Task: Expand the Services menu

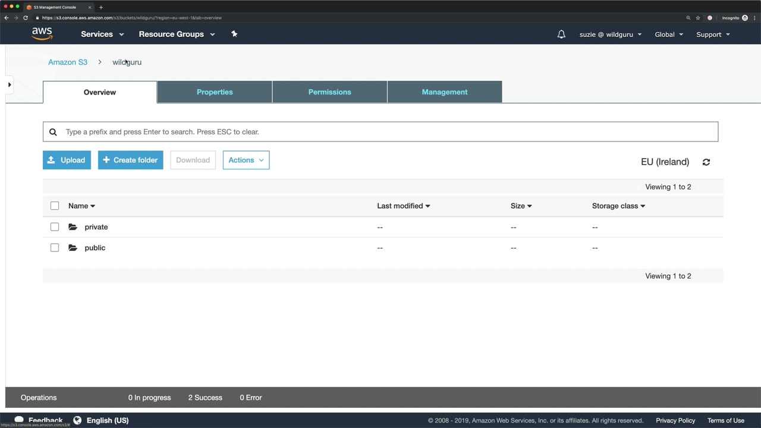Action: click(x=102, y=34)
